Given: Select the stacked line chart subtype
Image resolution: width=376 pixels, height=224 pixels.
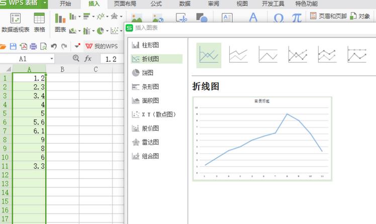Looking at the screenshot, I should pos(238,54).
